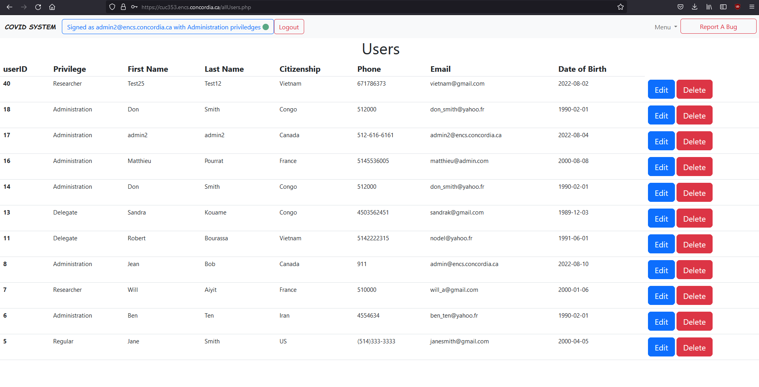Open saved password key icon
This screenshot has height=387, width=759.
pos(134,7)
